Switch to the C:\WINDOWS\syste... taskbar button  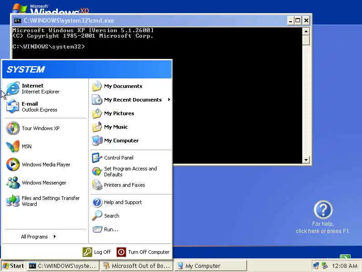(x=63, y=266)
